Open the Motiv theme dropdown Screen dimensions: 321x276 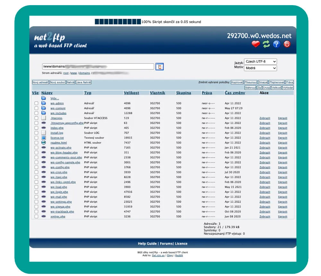point(260,68)
